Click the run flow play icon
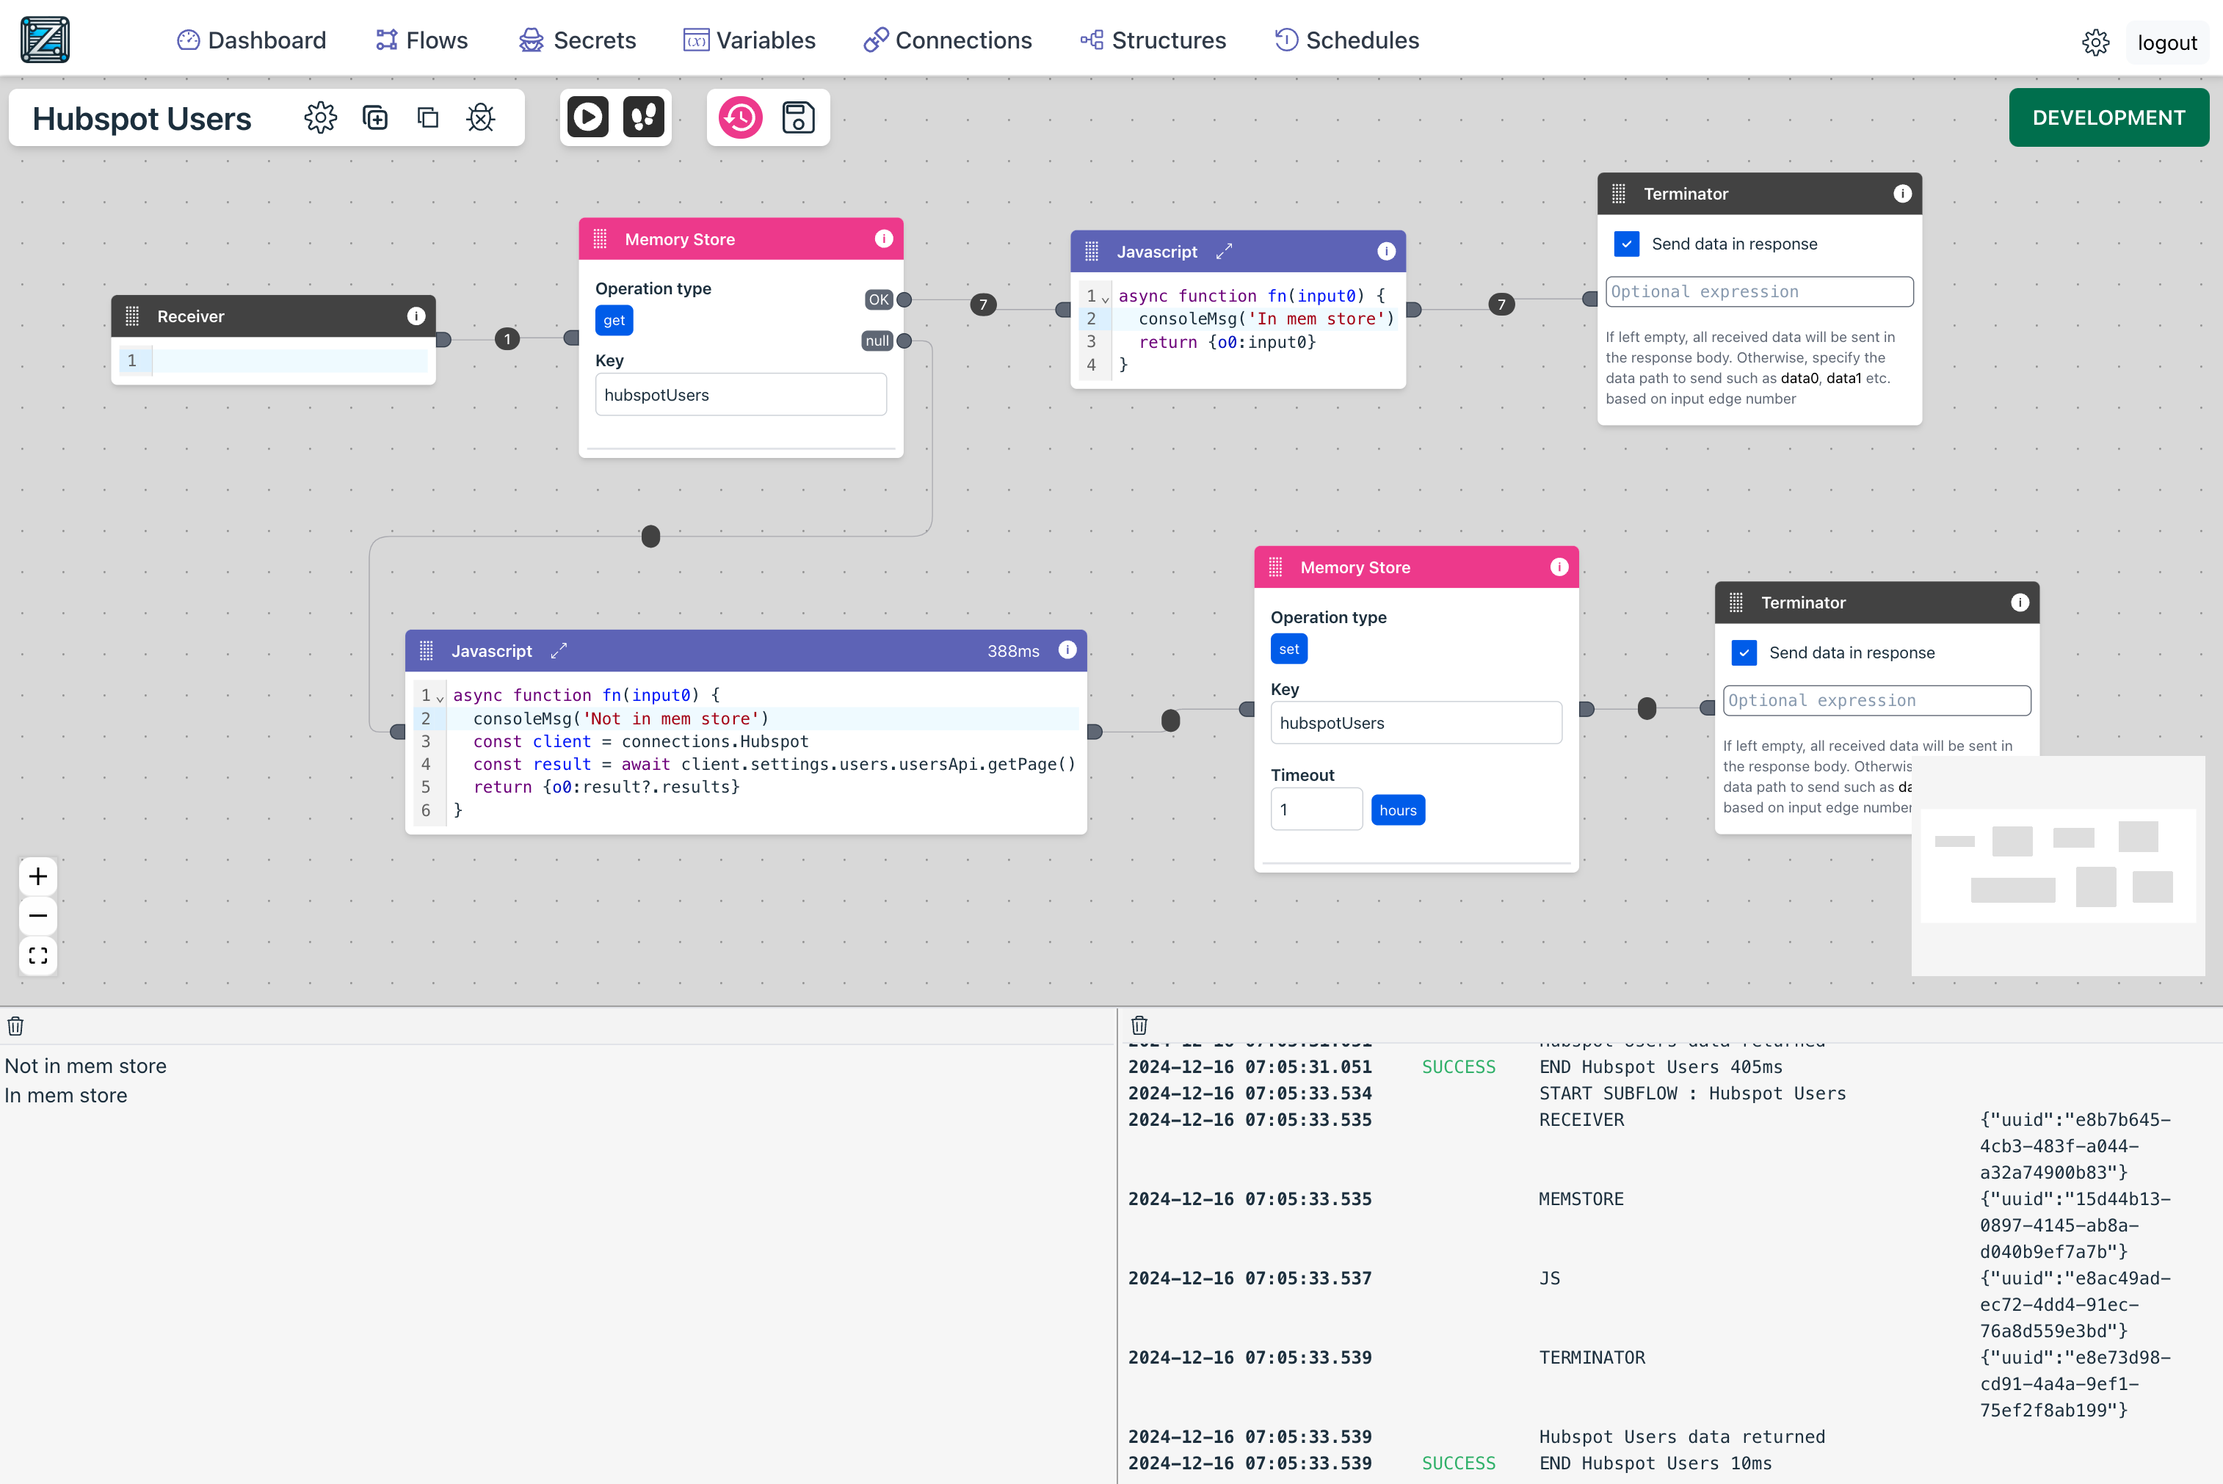Screen dimensions: 2223x1484 point(588,117)
